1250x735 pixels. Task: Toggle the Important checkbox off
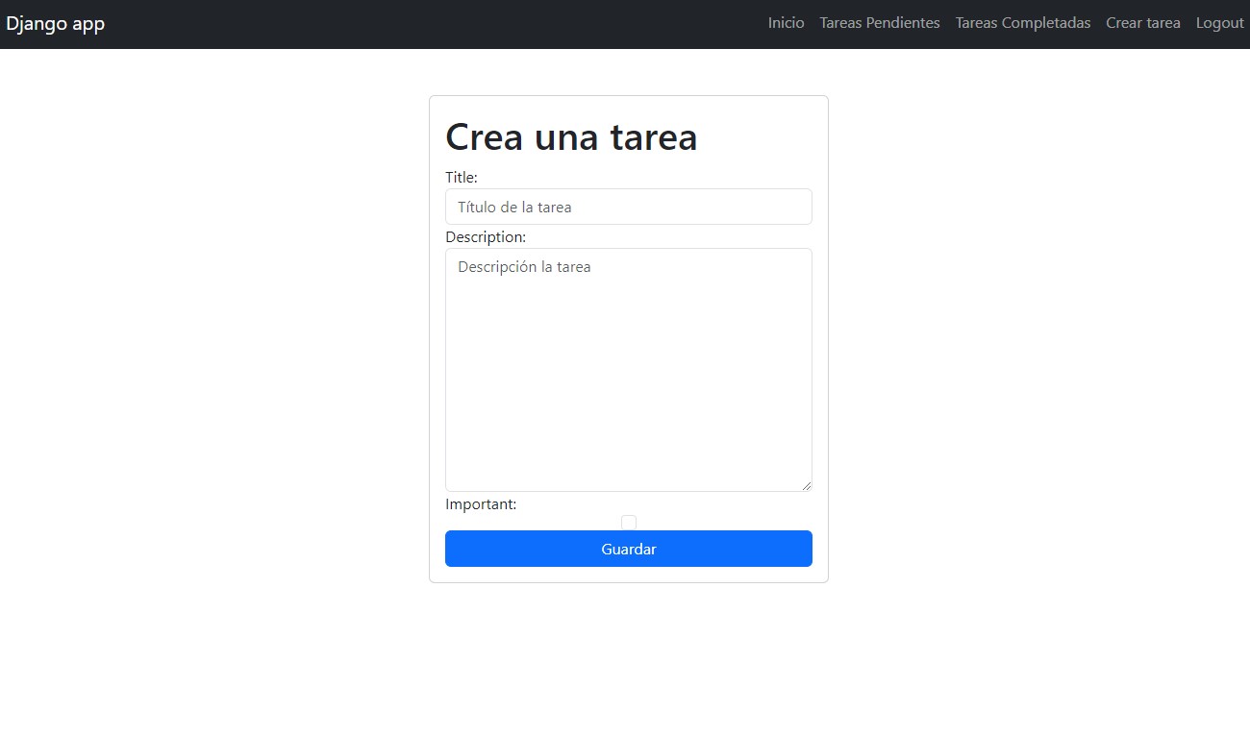pos(629,522)
